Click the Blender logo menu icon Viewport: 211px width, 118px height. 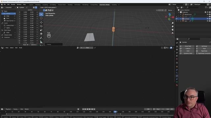[x=2, y=4]
